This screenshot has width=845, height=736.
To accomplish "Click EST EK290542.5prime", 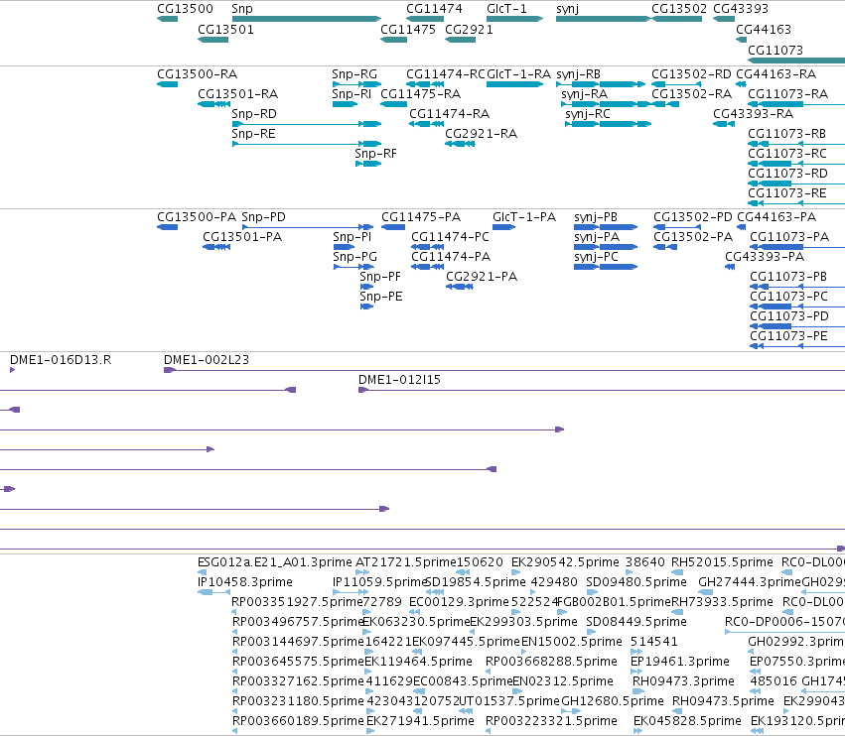I will (x=565, y=562).
